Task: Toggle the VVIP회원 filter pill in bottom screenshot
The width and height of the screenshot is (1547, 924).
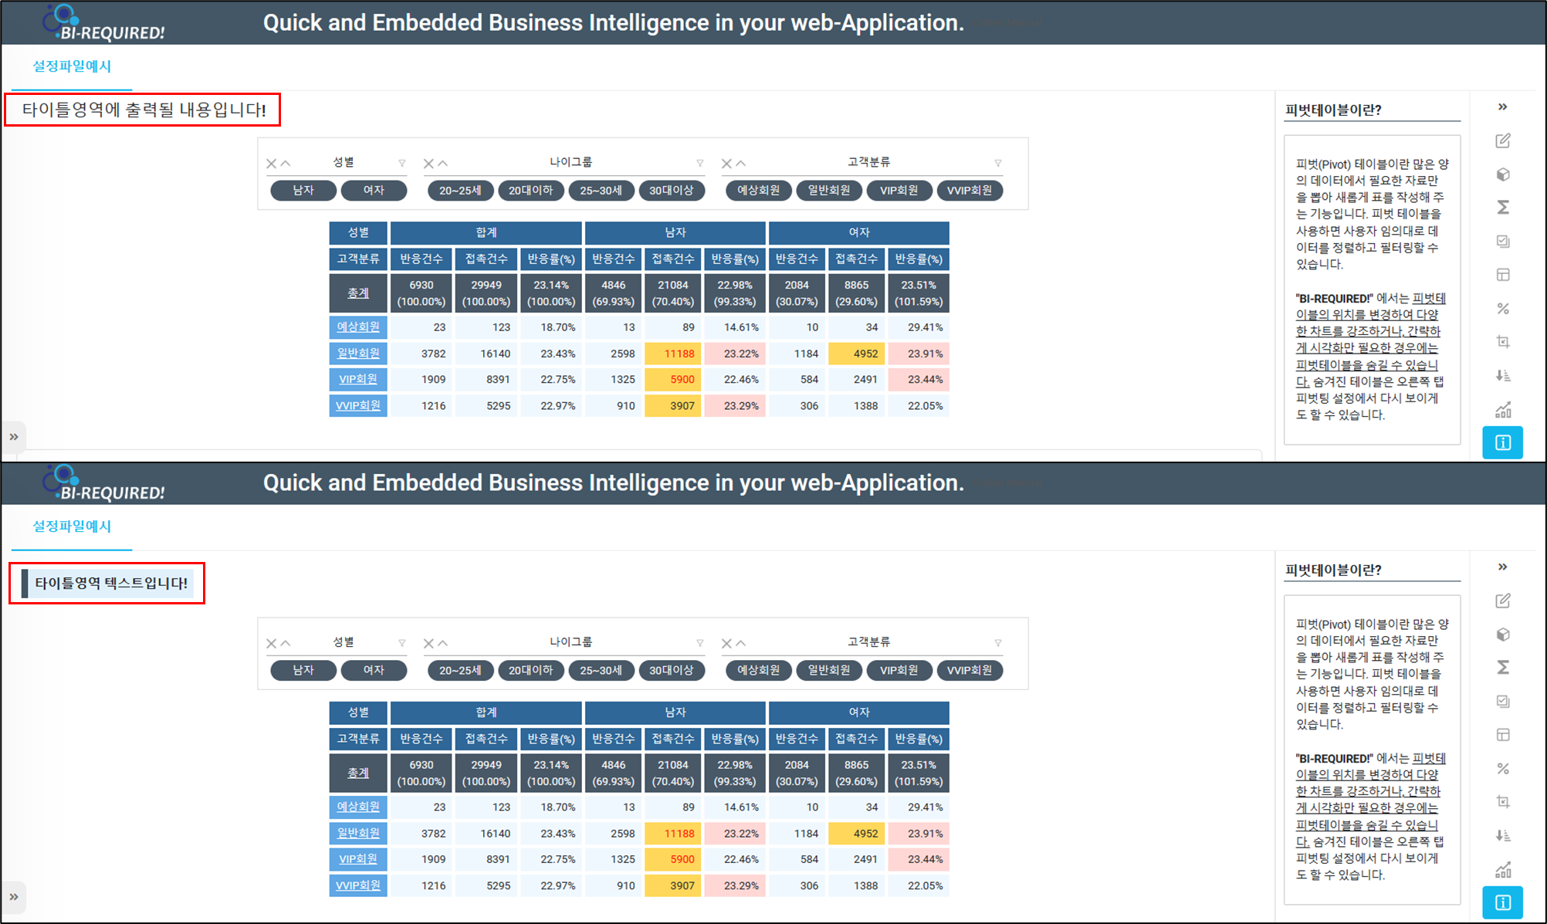Action: click(x=970, y=670)
